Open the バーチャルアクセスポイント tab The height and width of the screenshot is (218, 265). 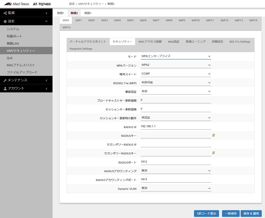88,42
